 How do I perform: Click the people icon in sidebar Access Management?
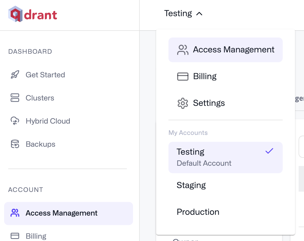tap(15, 213)
